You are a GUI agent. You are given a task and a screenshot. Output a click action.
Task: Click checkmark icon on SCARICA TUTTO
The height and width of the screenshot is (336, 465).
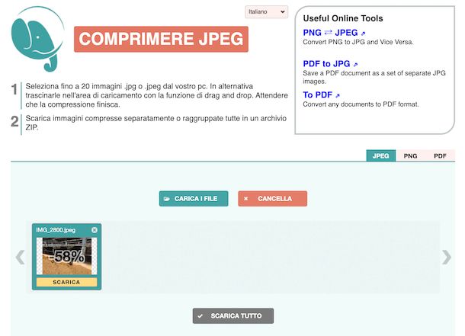point(200,316)
